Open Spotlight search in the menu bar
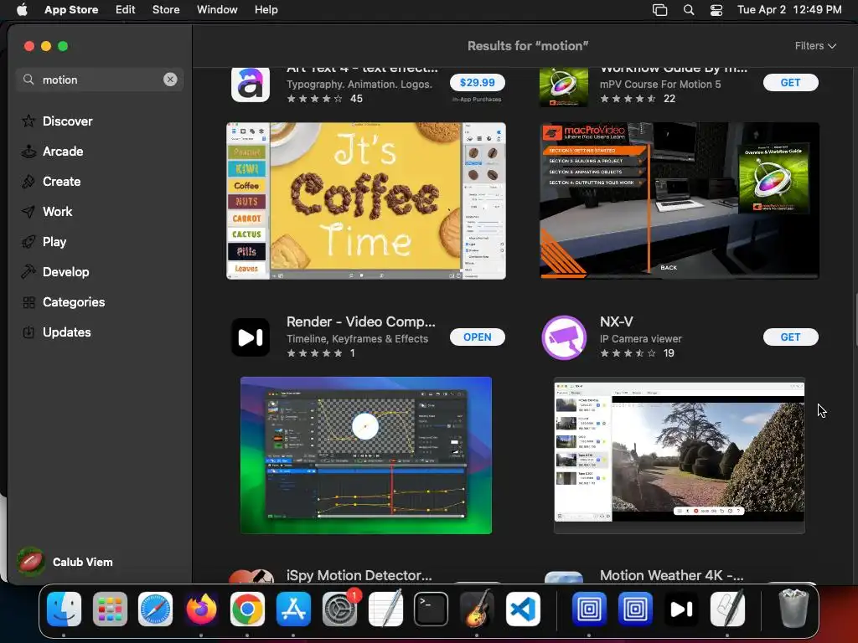858x643 pixels. click(689, 10)
